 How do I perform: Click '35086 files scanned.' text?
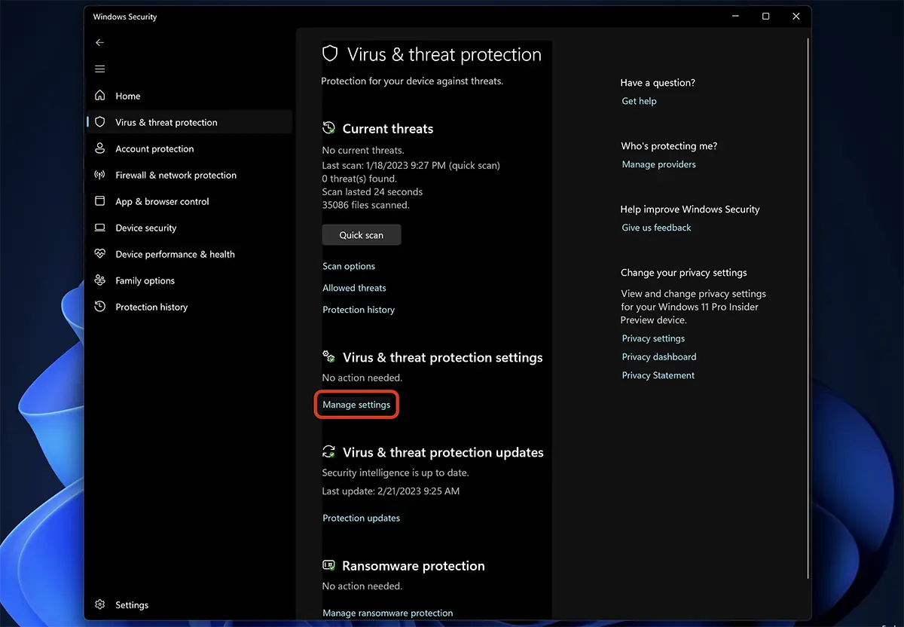tap(366, 205)
